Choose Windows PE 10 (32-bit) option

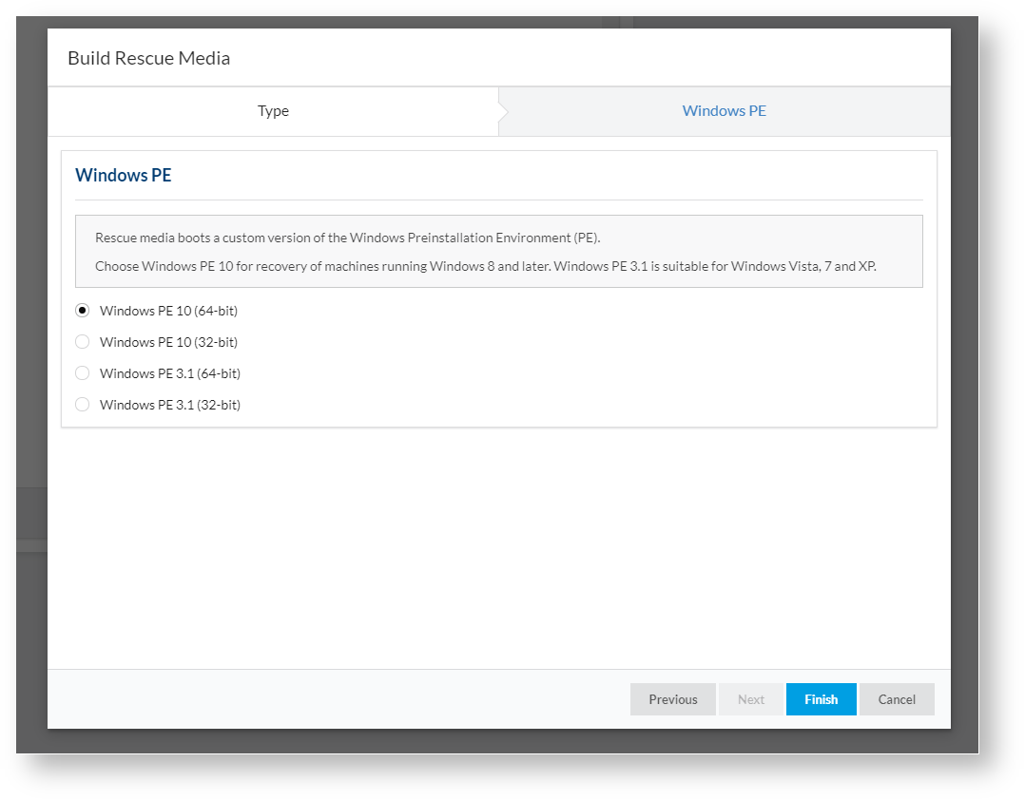(83, 342)
